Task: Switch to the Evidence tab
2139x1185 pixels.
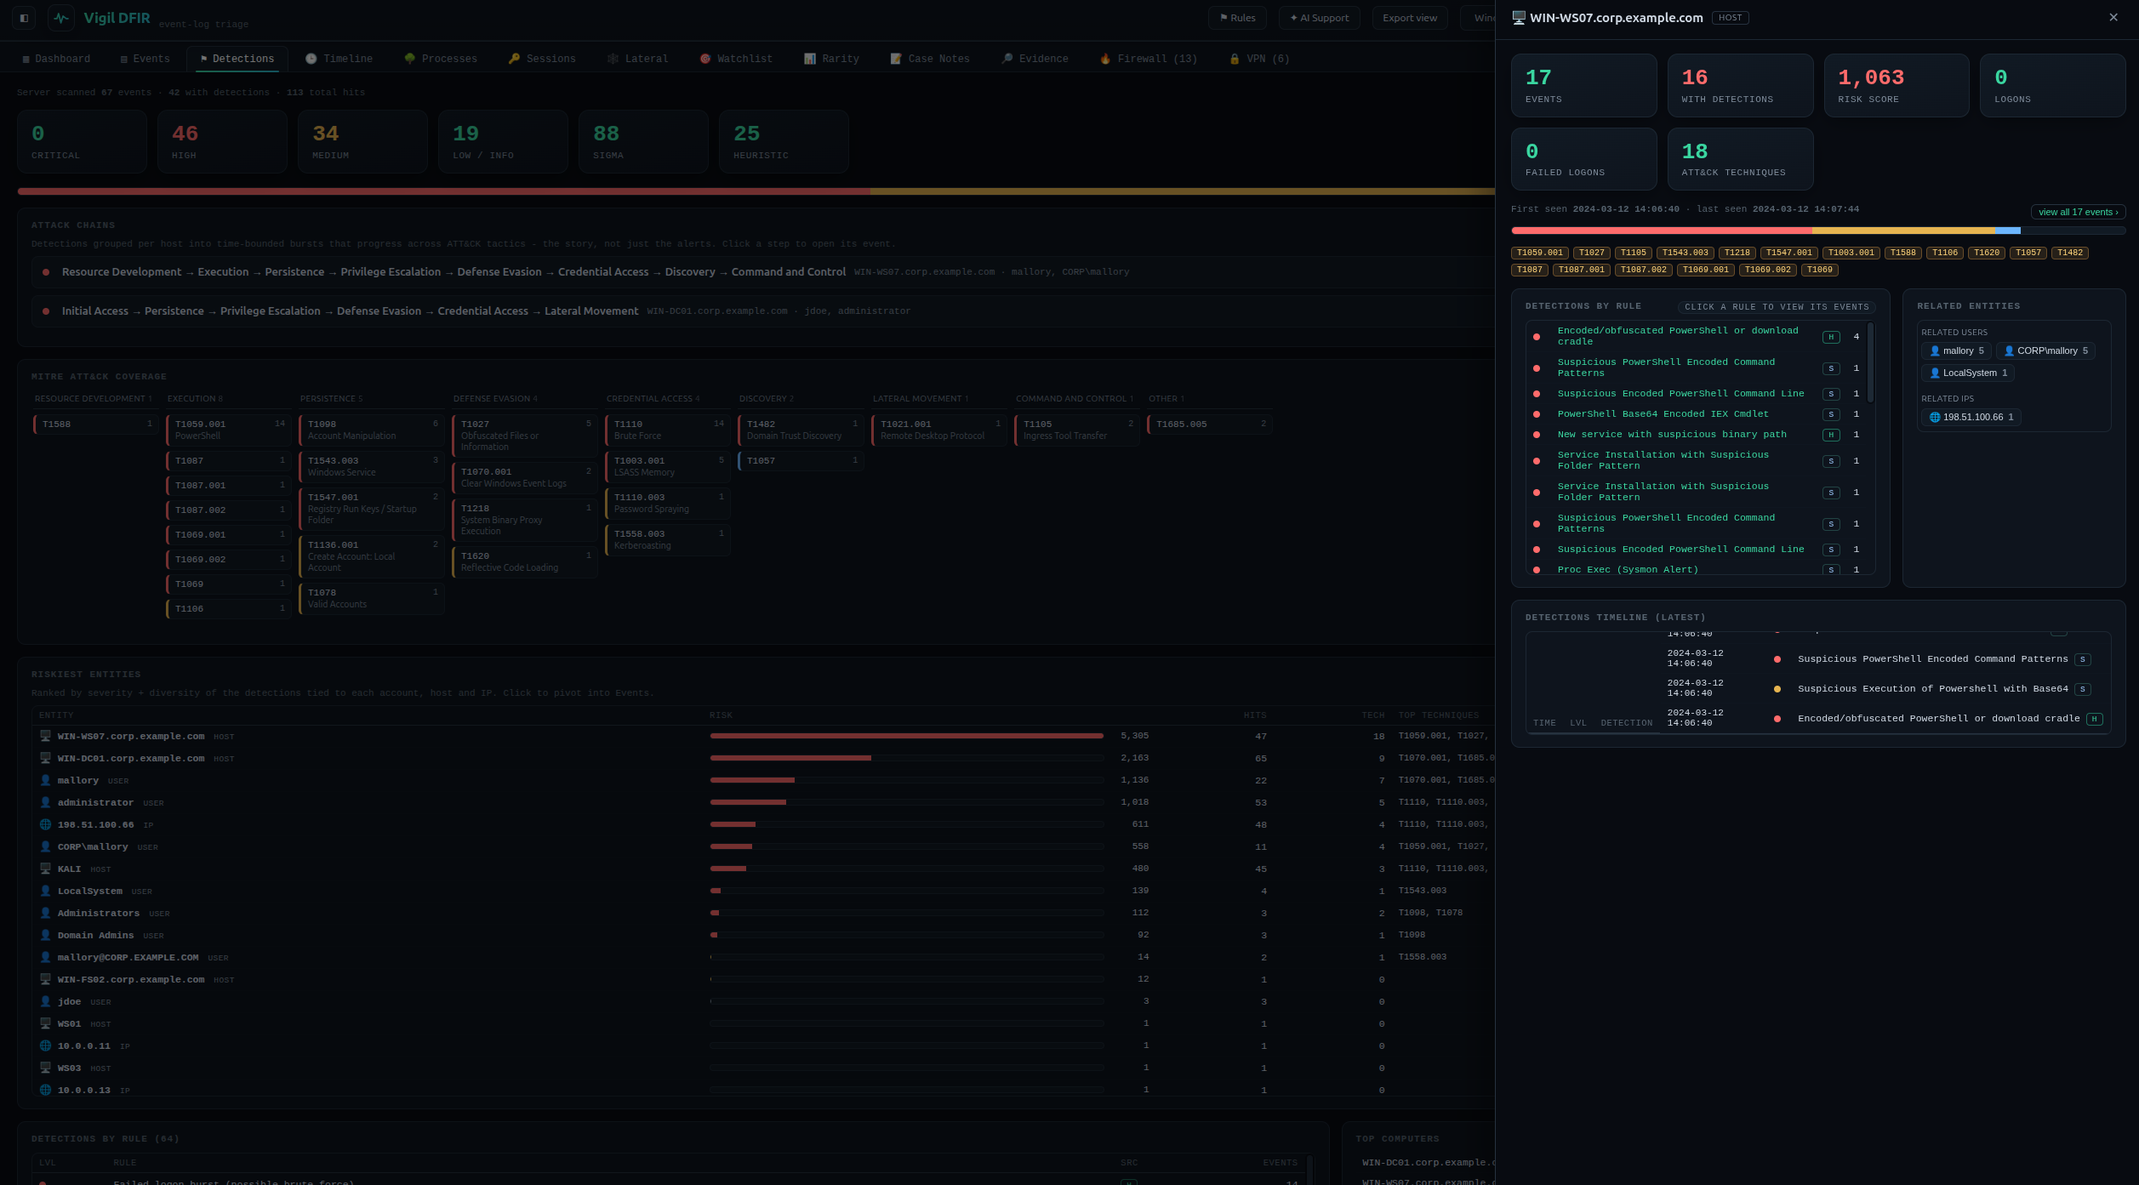Action: [x=1035, y=59]
